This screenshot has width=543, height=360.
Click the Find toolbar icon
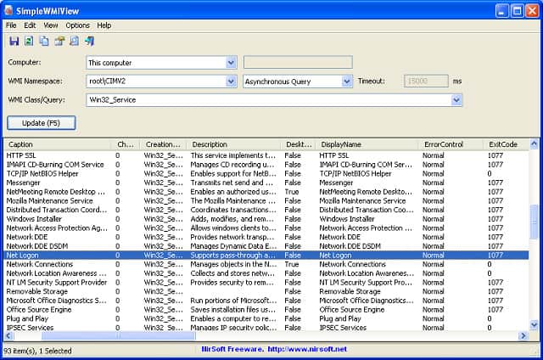pos(74,42)
